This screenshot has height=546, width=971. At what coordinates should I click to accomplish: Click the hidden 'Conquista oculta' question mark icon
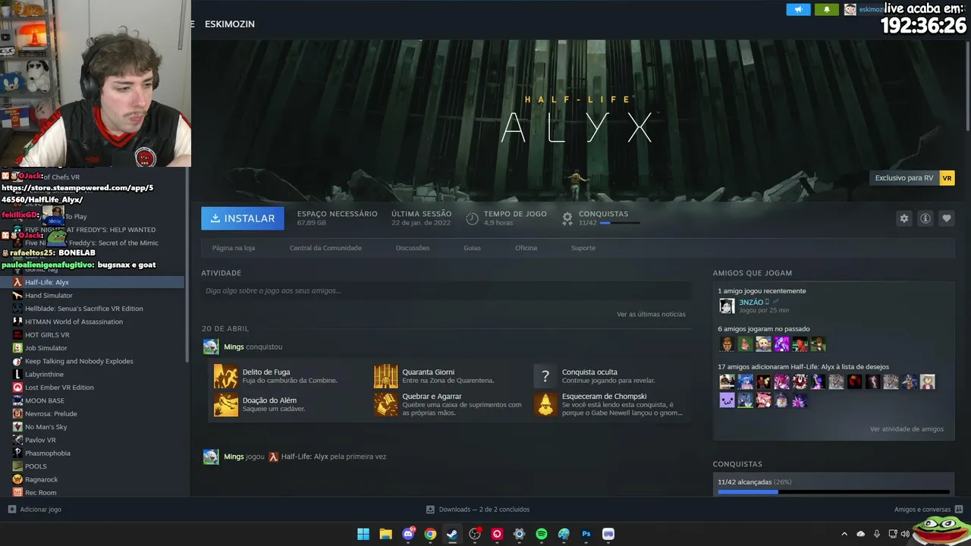(545, 376)
